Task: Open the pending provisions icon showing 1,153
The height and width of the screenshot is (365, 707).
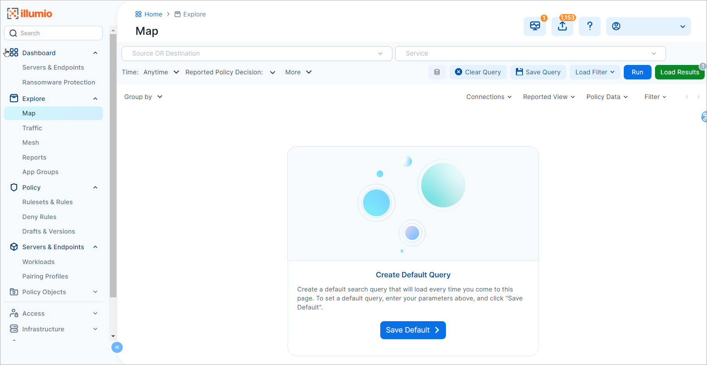Action: (x=562, y=26)
